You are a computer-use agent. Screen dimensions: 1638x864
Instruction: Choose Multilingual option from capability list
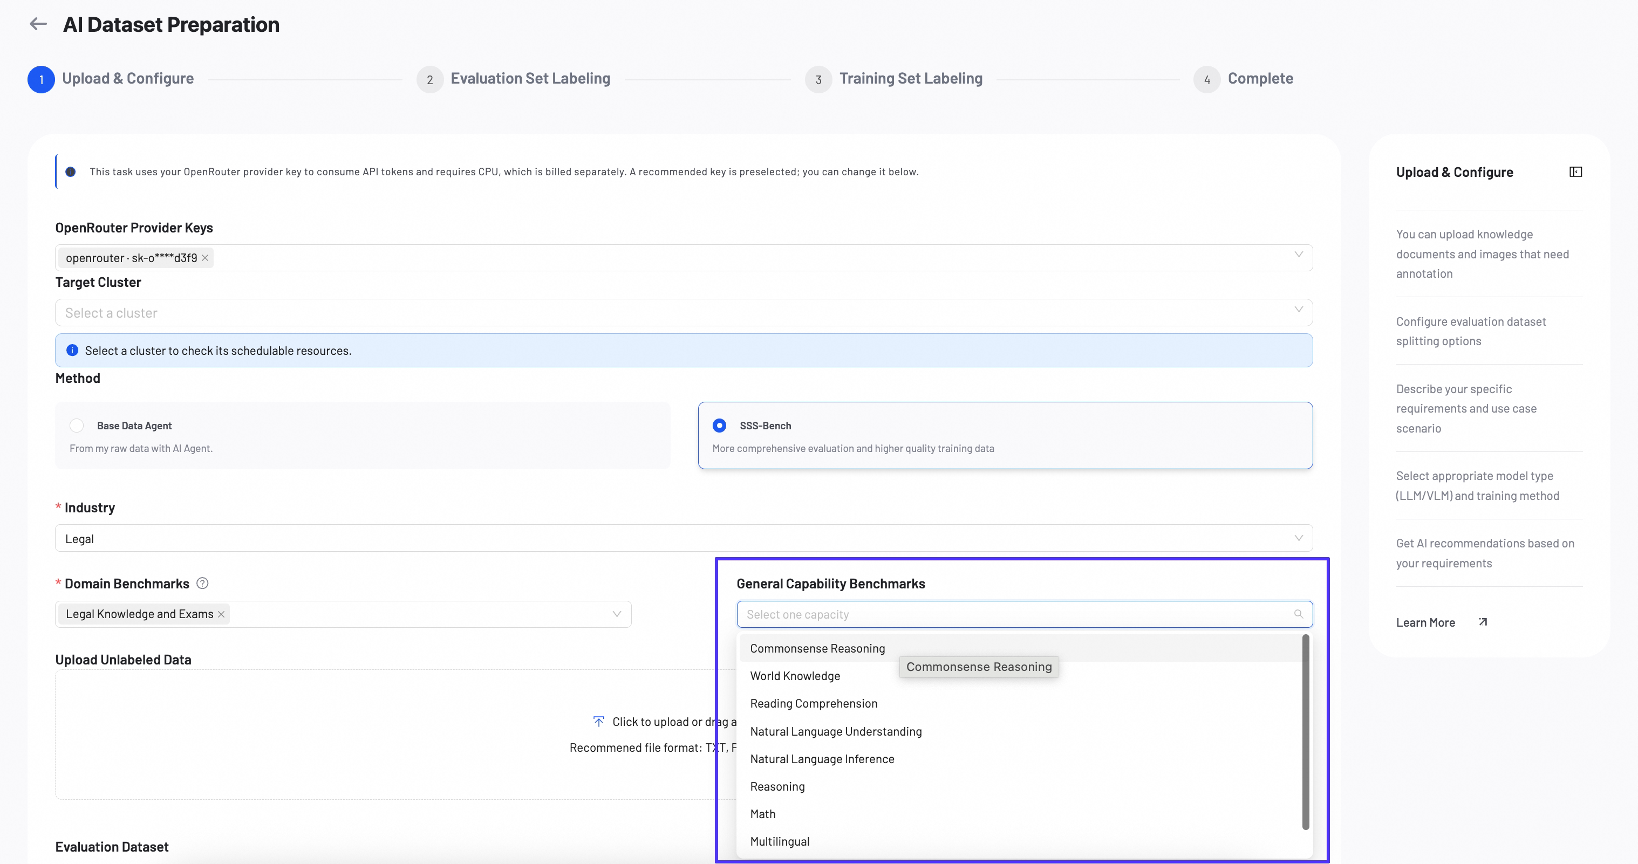[1020, 841]
